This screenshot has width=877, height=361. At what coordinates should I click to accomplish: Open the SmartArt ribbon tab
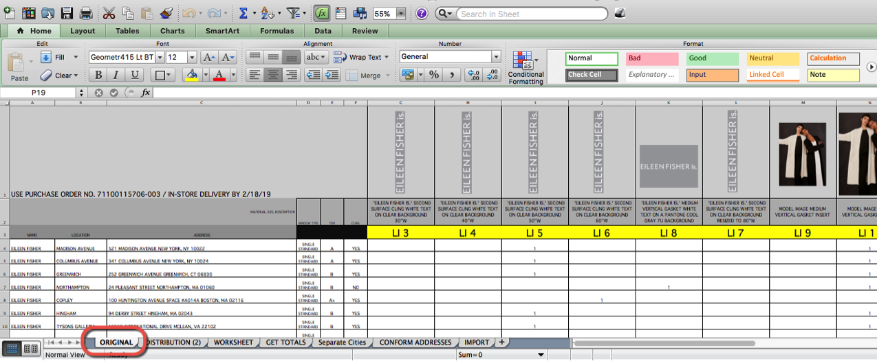(222, 31)
